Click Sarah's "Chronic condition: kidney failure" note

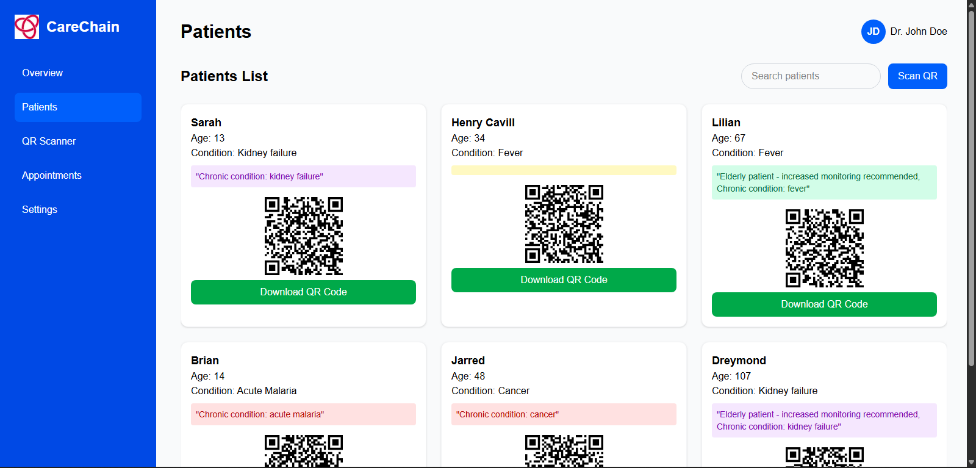tap(303, 176)
